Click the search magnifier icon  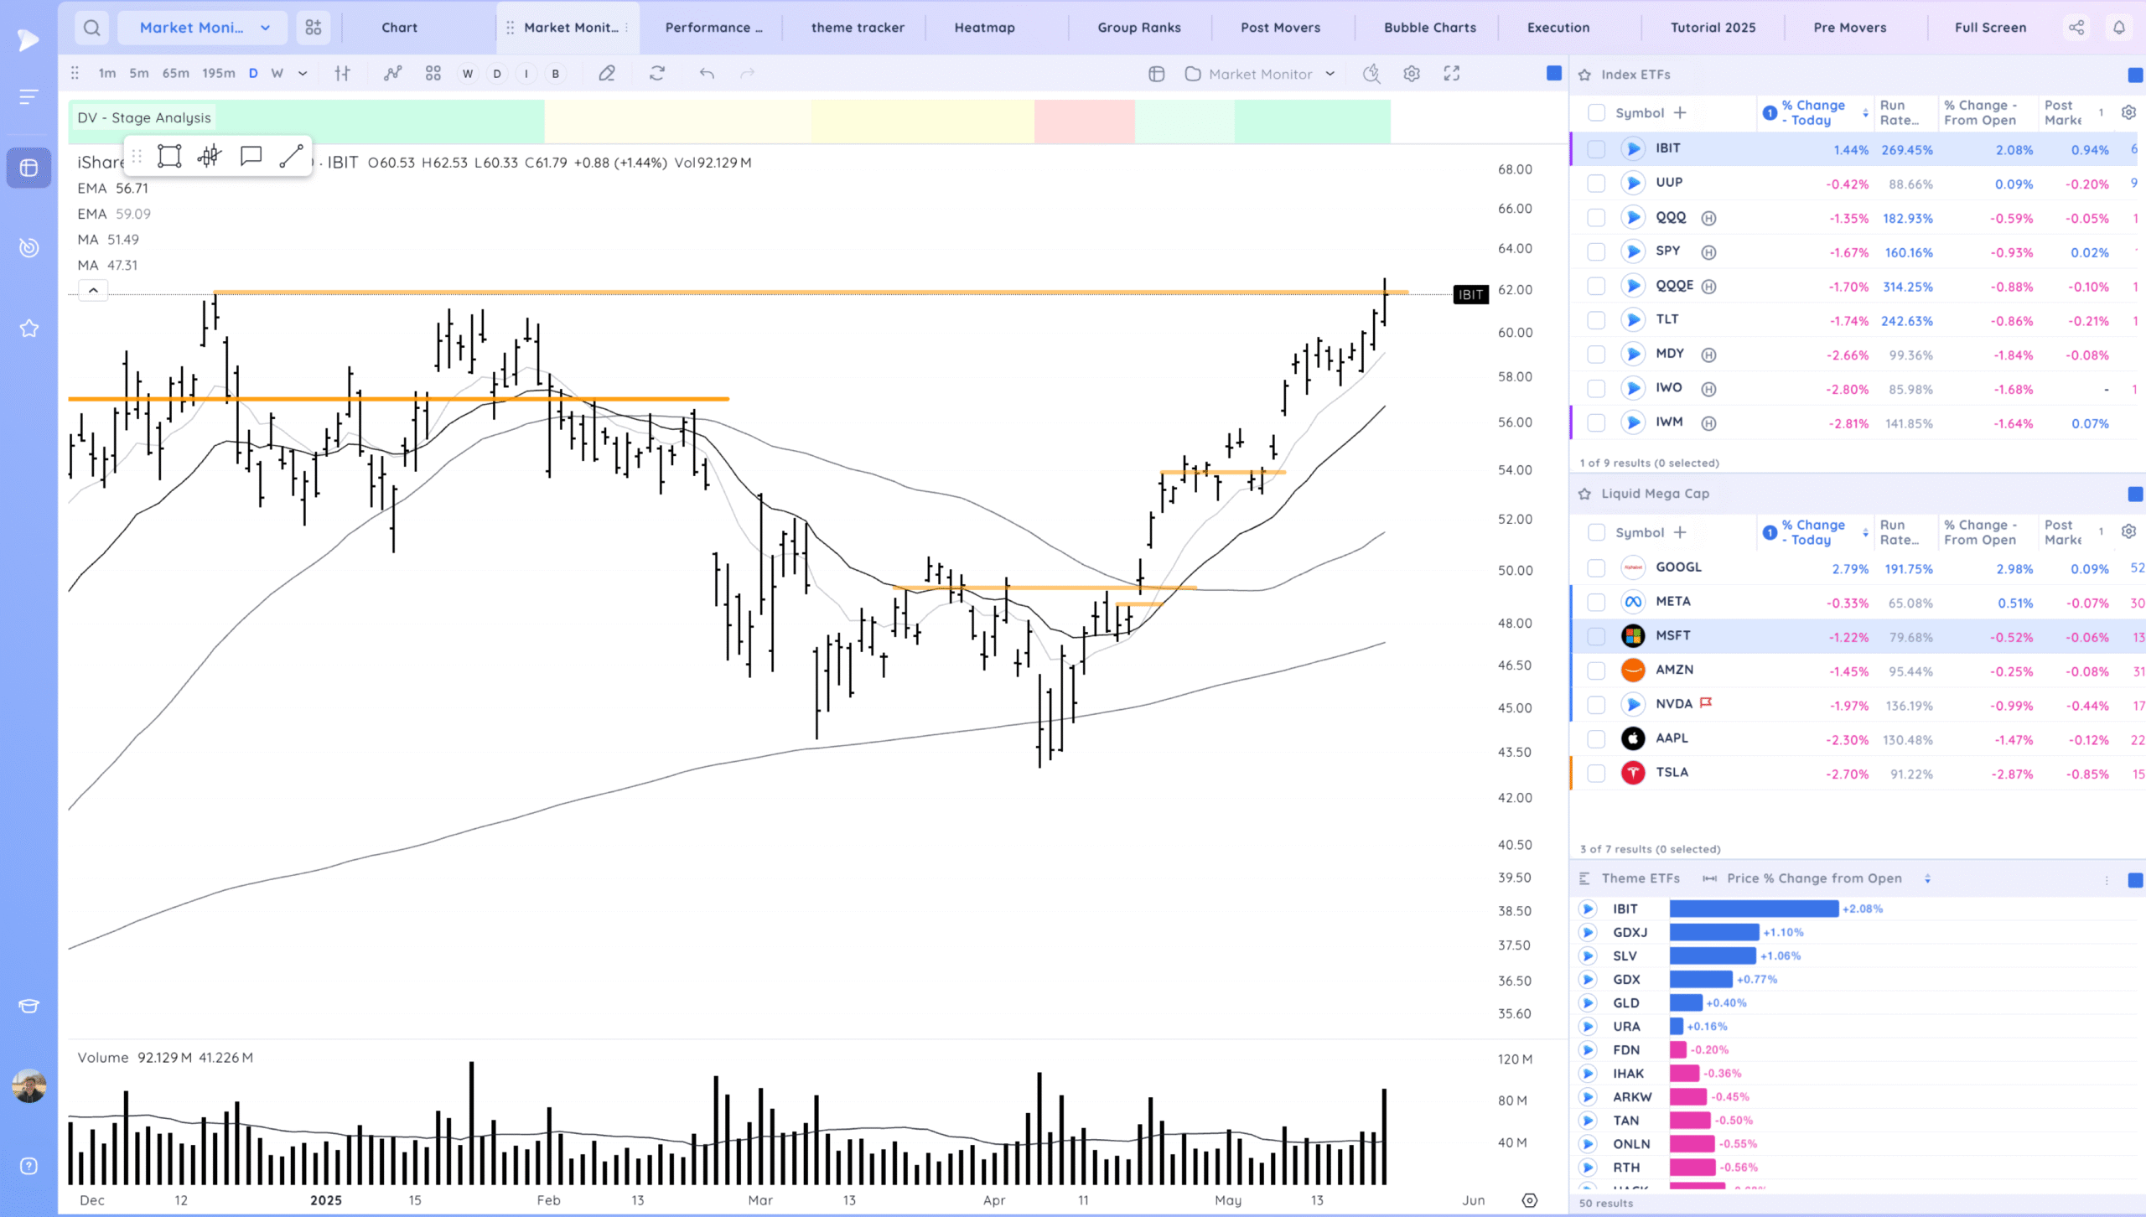[x=92, y=28]
